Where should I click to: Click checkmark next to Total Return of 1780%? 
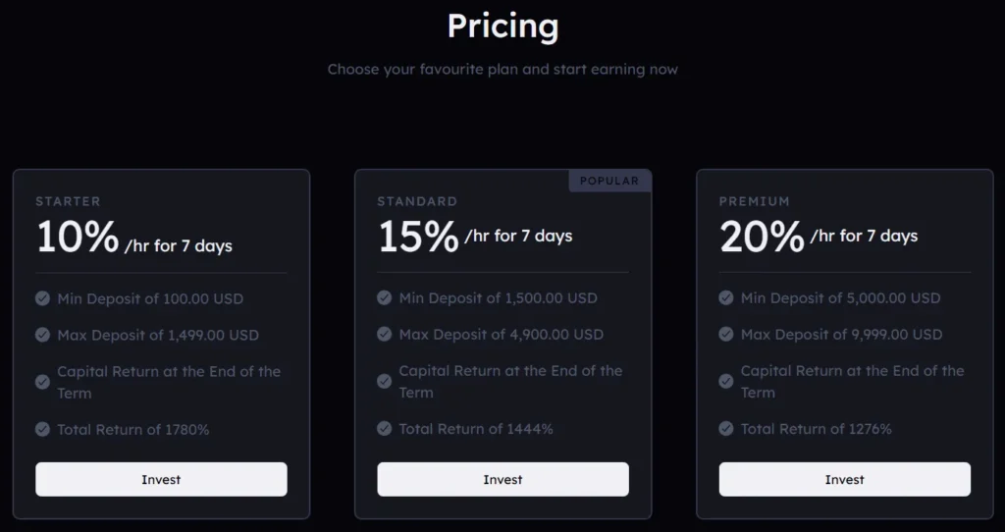[42, 429]
